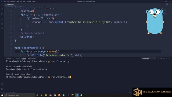Open the File menu
The height and width of the screenshot is (97, 172).
coord(5,1)
